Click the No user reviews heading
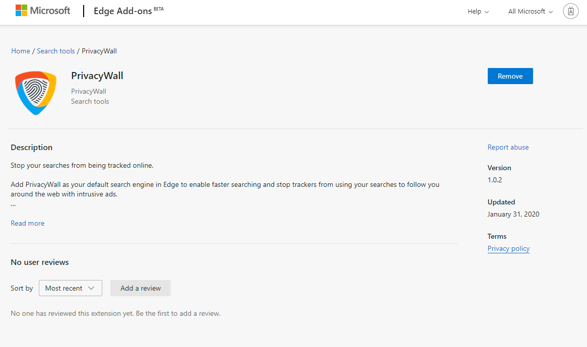The width and height of the screenshot is (587, 347). click(x=40, y=262)
